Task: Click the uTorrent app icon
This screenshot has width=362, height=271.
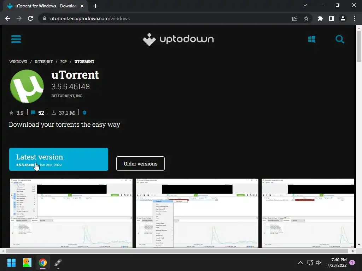Action: pyautogui.click(x=27, y=86)
